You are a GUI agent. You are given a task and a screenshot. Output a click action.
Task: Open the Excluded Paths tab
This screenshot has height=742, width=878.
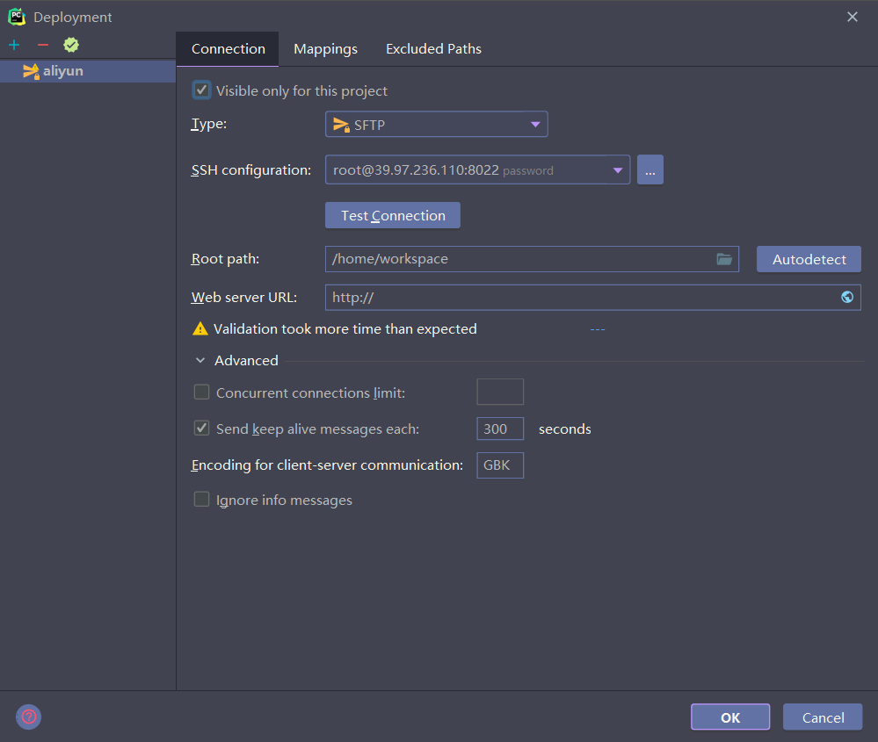[x=433, y=49]
